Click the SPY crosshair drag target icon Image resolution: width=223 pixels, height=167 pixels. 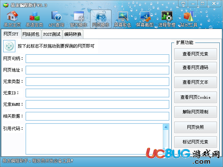[x=9, y=46]
